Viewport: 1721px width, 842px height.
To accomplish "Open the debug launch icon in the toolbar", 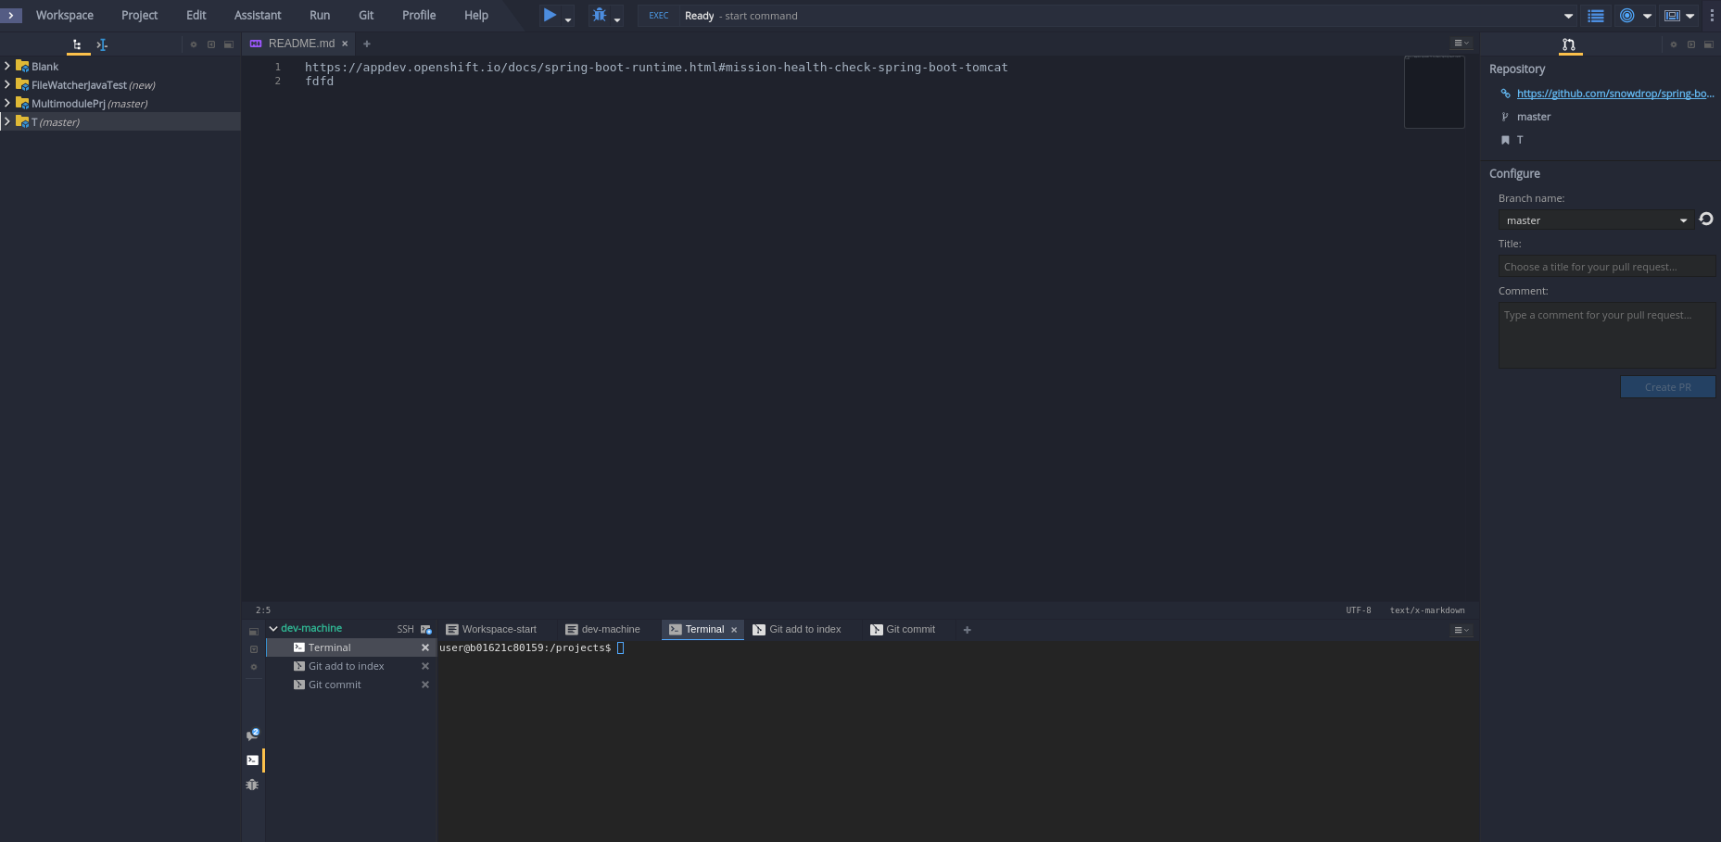I will tap(598, 16).
